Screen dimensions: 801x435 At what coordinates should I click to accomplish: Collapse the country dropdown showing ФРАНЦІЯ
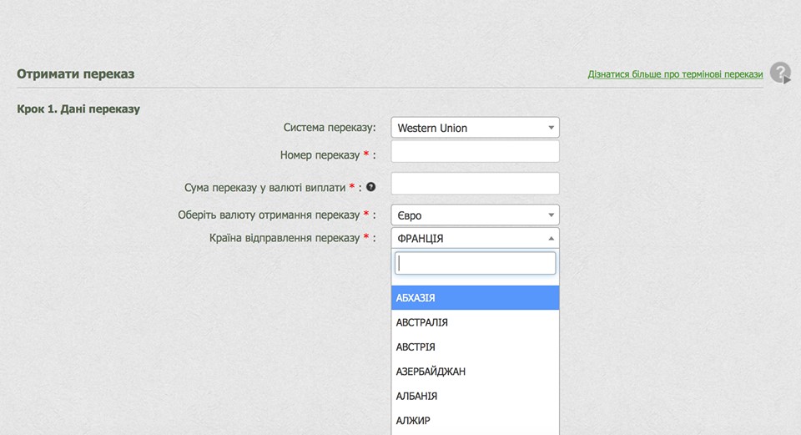tap(475, 238)
